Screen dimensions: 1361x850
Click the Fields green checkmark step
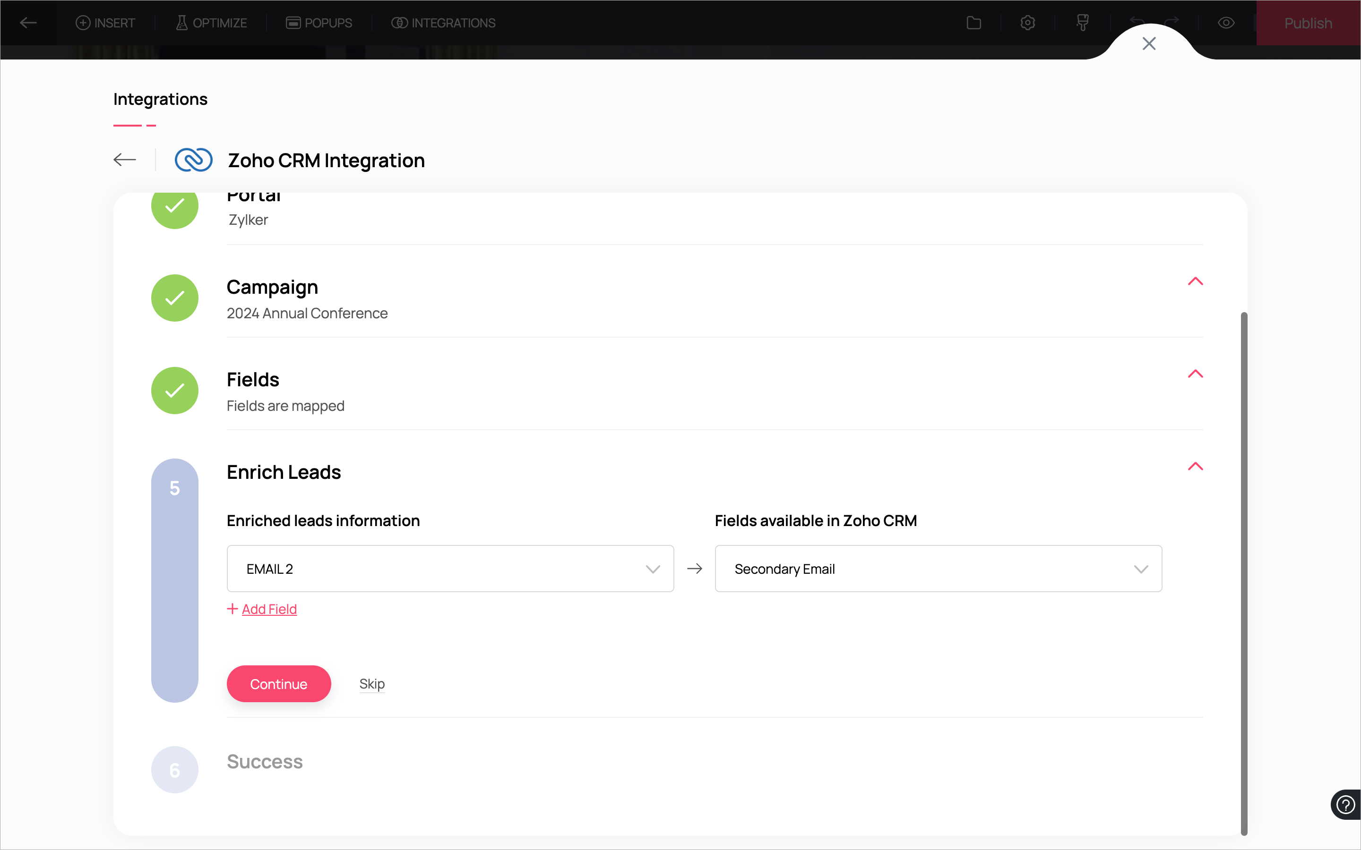coord(175,391)
